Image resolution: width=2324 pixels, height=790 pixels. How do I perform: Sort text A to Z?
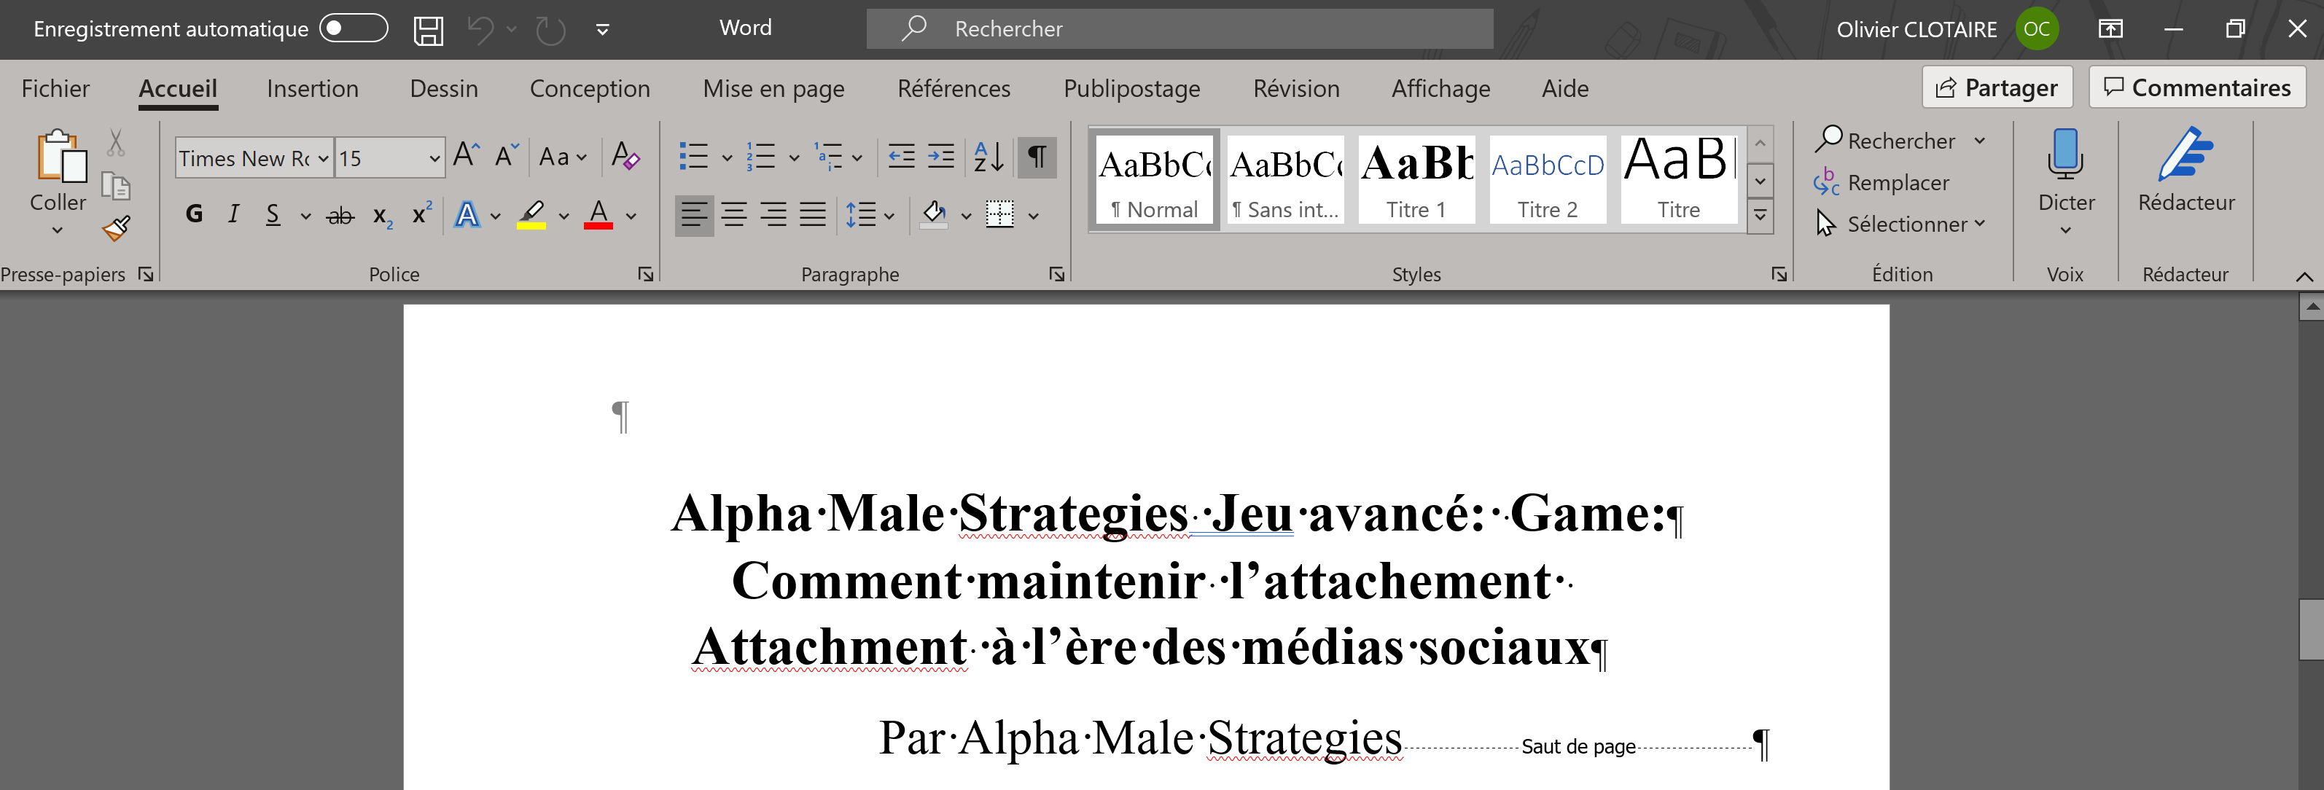point(989,156)
